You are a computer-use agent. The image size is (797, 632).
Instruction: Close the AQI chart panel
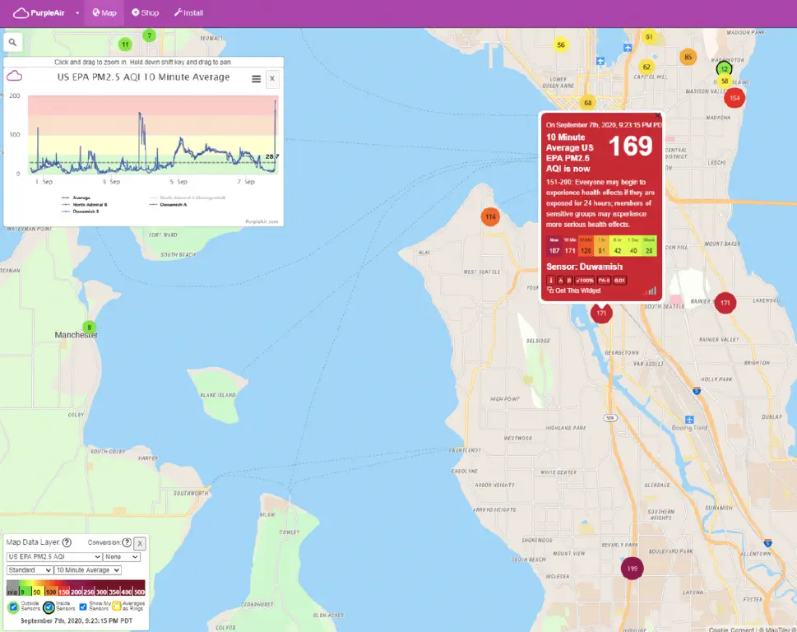click(x=272, y=79)
